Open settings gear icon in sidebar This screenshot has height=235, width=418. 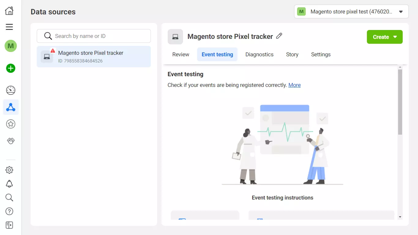pyautogui.click(x=9, y=170)
